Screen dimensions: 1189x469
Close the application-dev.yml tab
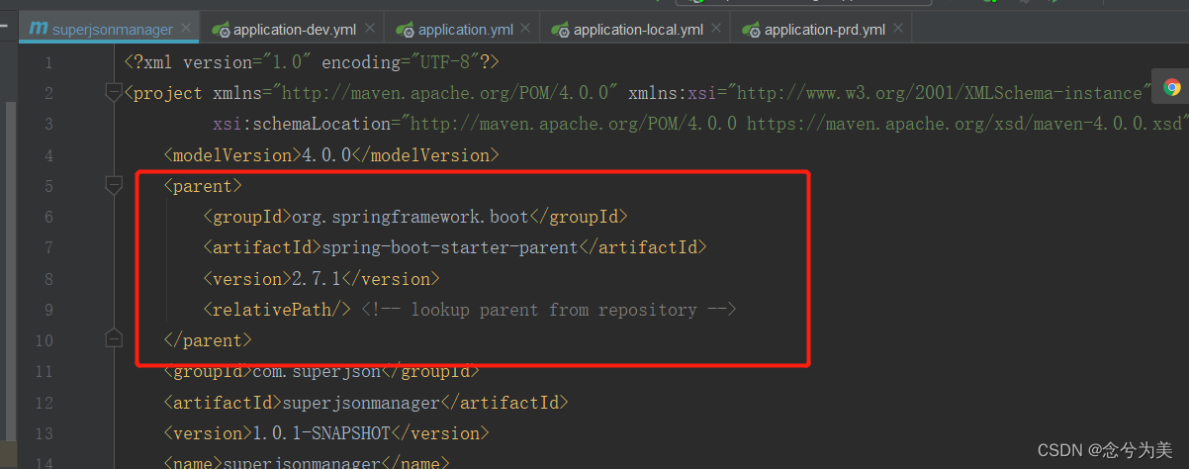click(372, 30)
